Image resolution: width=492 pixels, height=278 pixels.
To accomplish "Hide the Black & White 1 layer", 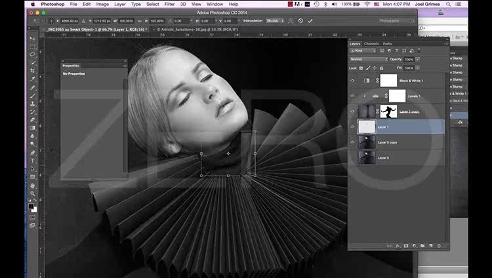I will pyautogui.click(x=353, y=81).
